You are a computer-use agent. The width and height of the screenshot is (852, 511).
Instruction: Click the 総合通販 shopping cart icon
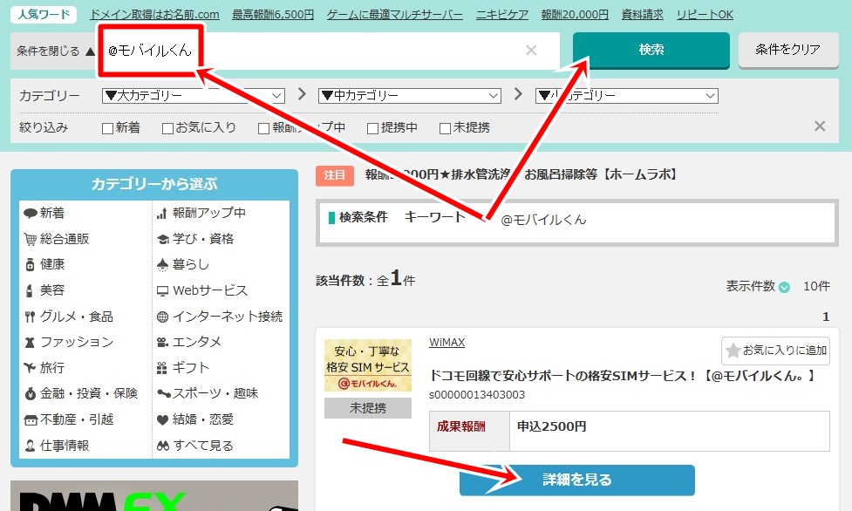(x=31, y=239)
